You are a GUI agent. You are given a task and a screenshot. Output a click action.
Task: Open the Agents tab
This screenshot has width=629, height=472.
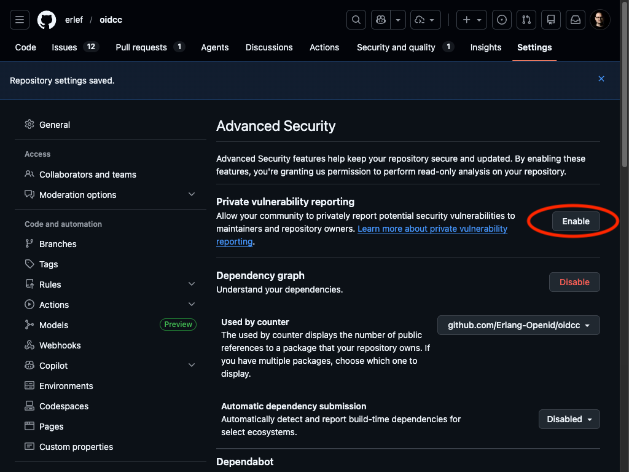214,47
